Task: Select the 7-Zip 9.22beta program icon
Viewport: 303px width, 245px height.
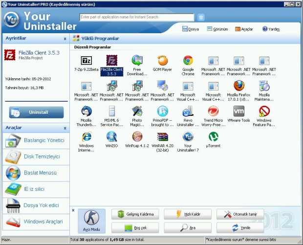Action: (x=86, y=61)
